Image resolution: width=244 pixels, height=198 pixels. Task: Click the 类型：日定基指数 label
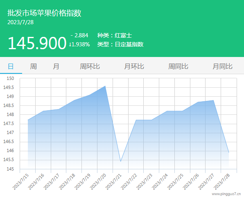(x=120, y=44)
